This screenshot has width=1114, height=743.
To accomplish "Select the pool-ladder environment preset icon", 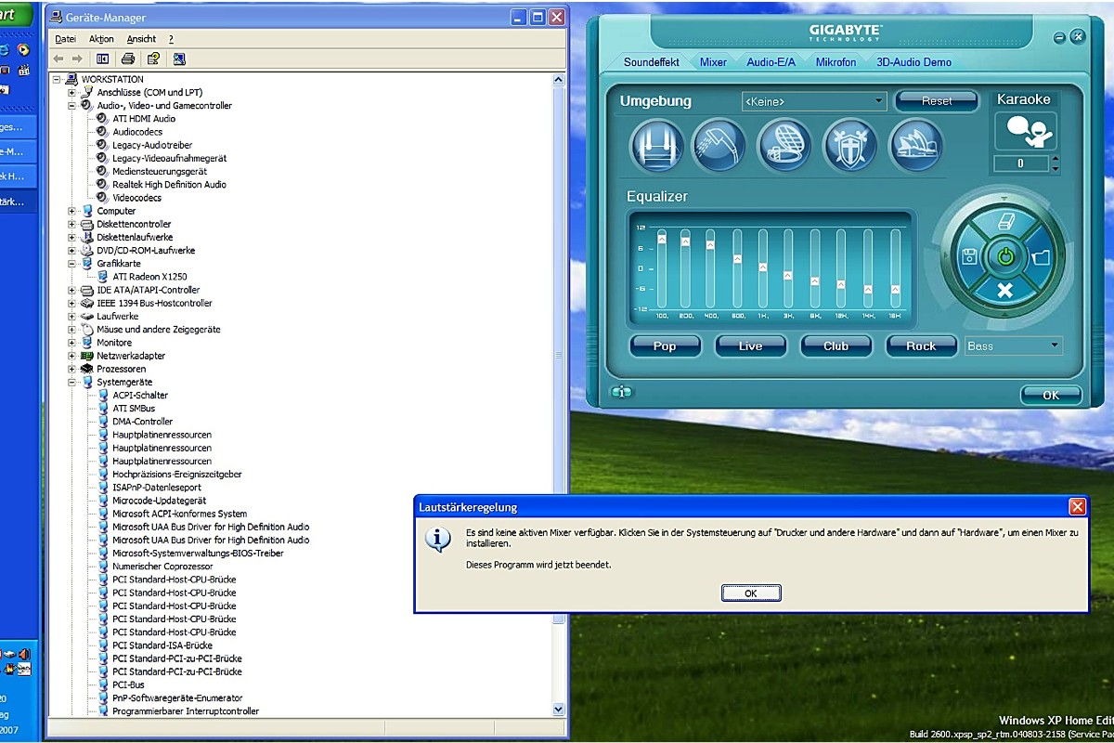I will [657, 146].
